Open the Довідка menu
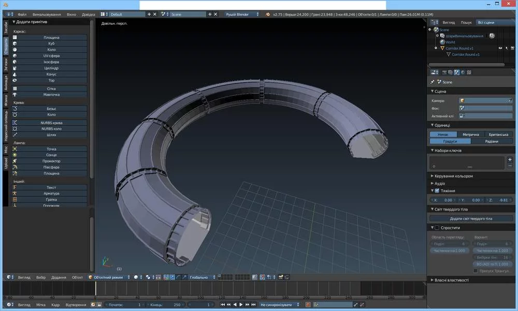 pos(89,14)
